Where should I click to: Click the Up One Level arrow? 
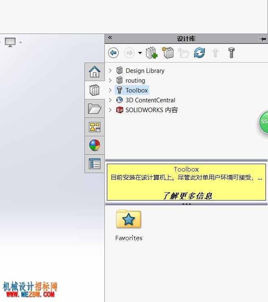tap(215, 53)
